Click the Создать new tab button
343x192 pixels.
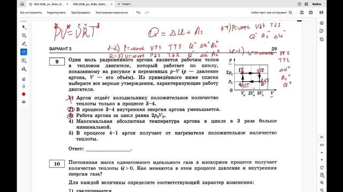(124, 4)
